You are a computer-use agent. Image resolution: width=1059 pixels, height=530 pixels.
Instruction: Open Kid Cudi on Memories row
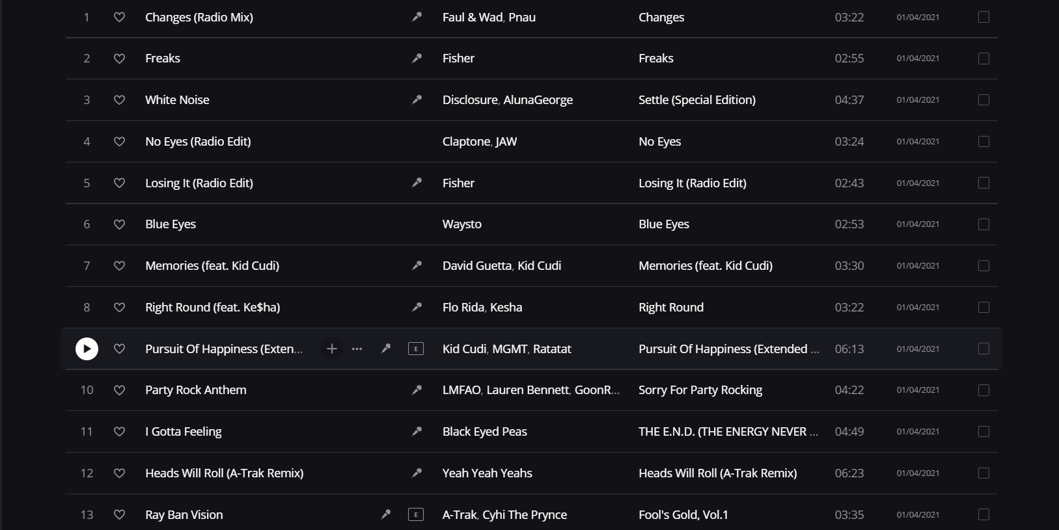pyautogui.click(x=540, y=265)
